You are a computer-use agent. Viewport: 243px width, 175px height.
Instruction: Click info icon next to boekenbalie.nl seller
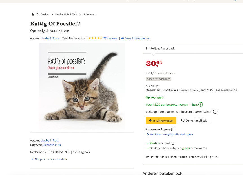(x=215, y=112)
